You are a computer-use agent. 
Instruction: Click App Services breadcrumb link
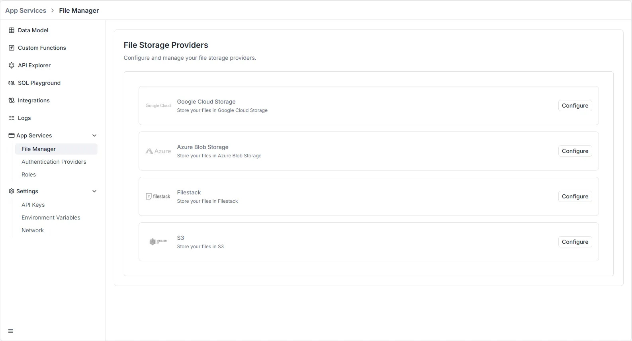26,10
